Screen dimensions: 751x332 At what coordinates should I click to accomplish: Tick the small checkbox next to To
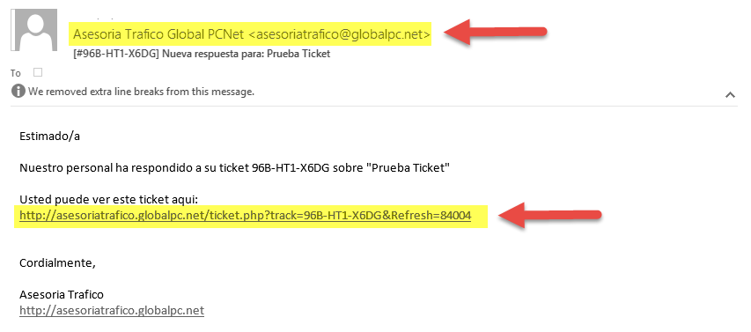click(x=38, y=72)
